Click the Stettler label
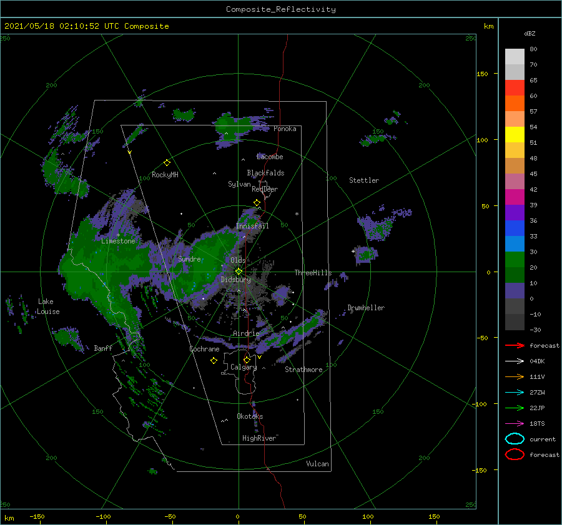The width and height of the screenshot is (562, 525). [364, 180]
